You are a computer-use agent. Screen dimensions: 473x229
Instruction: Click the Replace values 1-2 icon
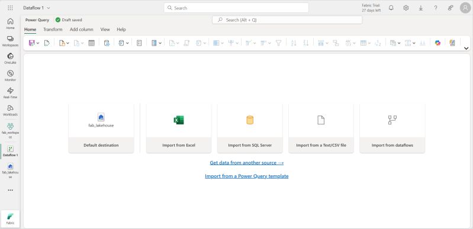coord(378,43)
